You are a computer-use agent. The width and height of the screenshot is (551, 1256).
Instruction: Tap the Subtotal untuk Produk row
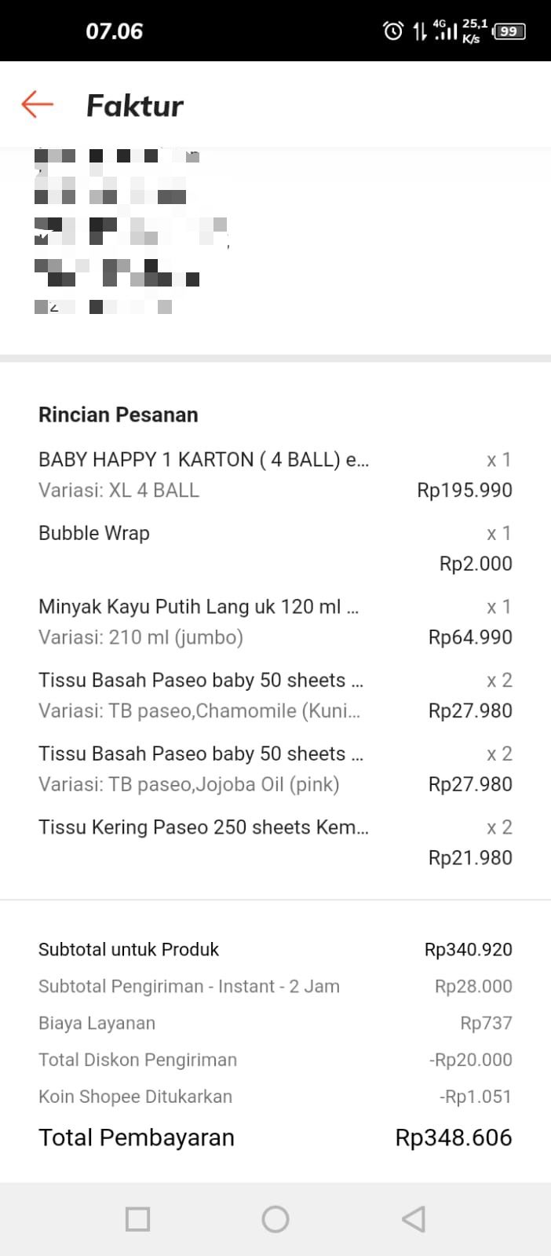(275, 949)
